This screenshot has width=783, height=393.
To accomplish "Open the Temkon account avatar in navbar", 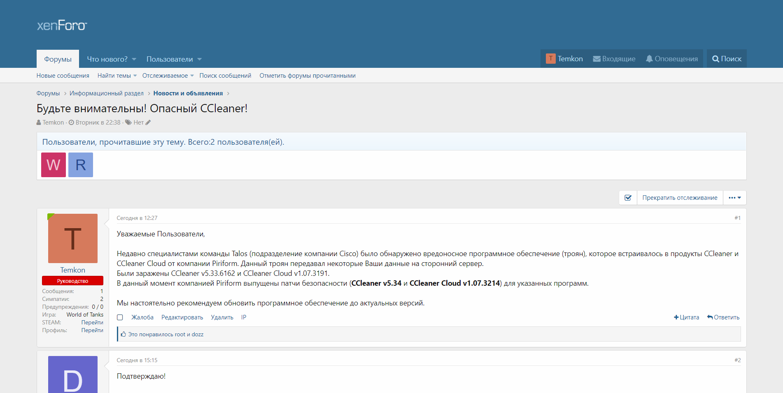I will 550,59.
